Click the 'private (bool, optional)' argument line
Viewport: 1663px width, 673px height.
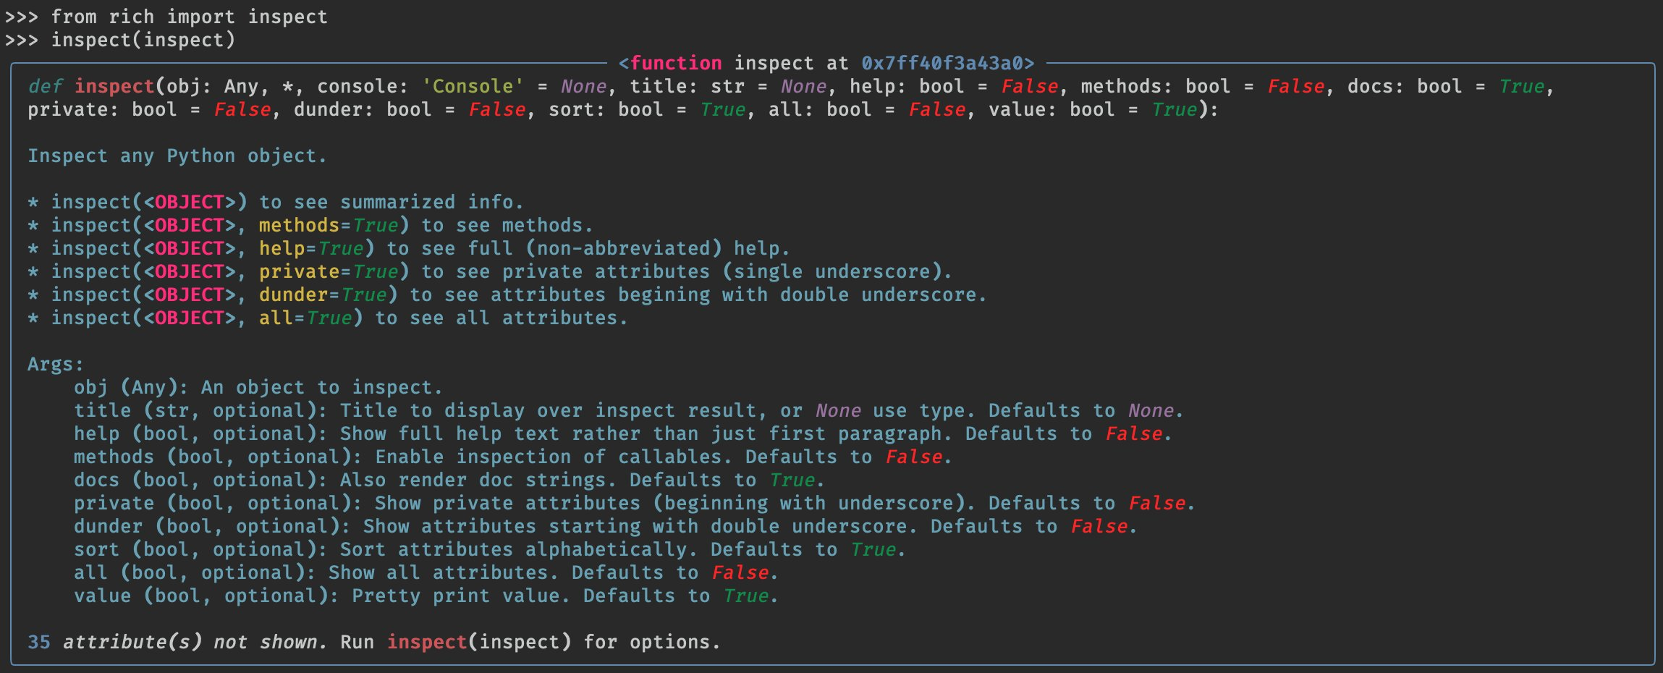(634, 503)
